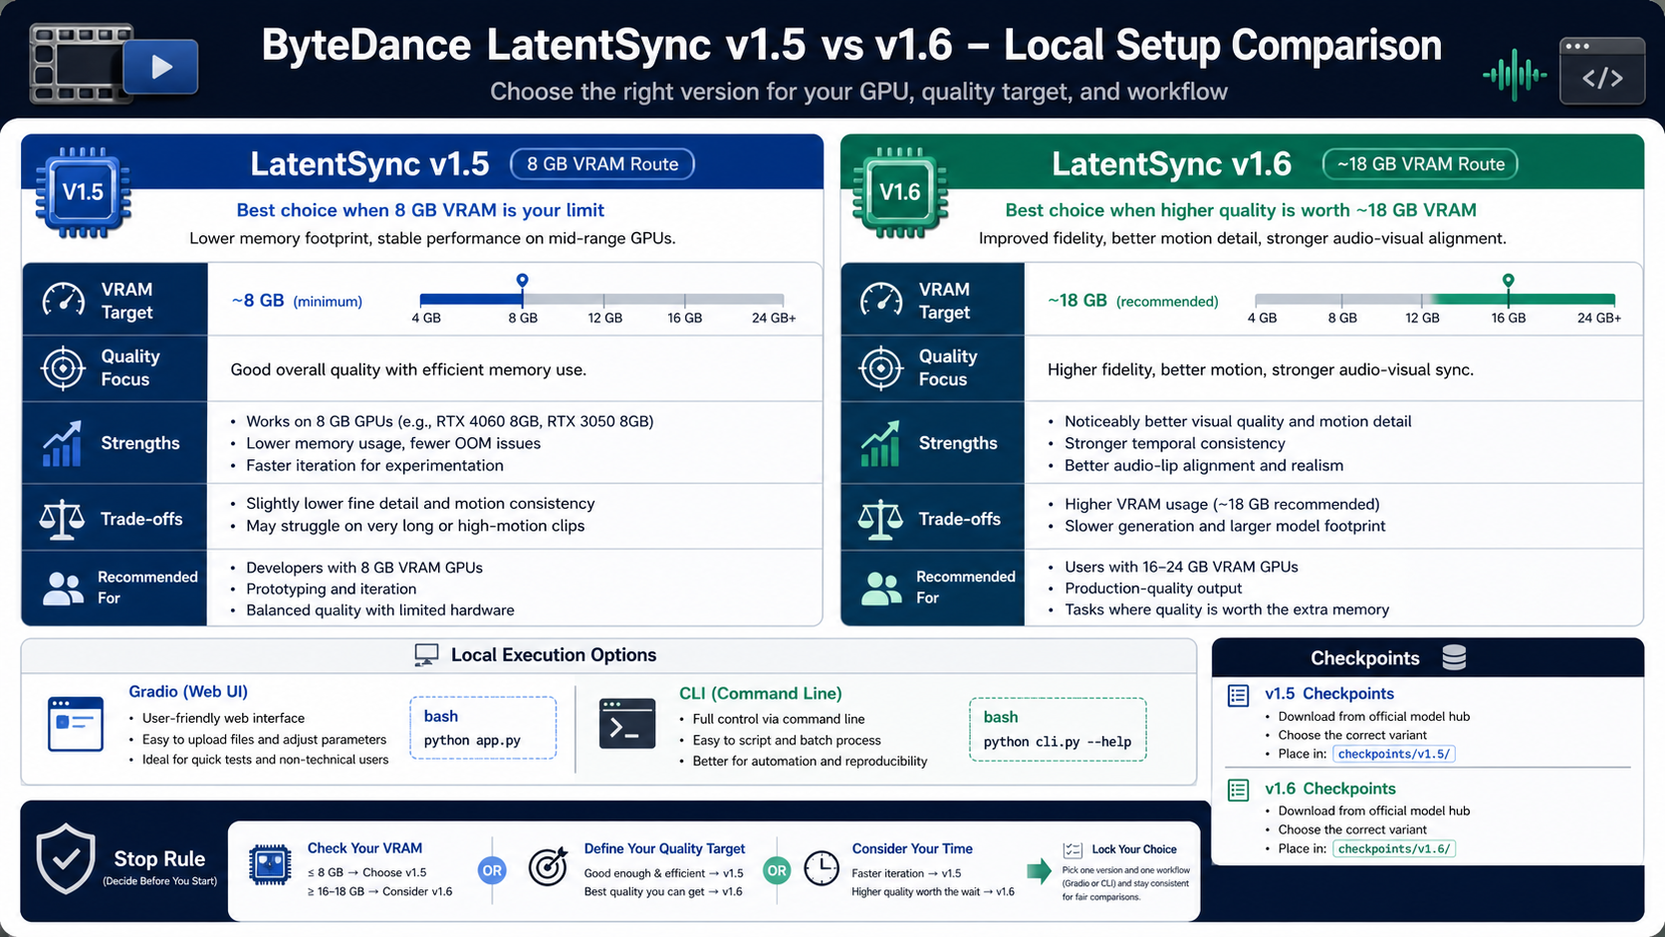Image resolution: width=1665 pixels, height=937 pixels.
Task: Click the v1.5 Trade-offs scales icon
Action: pos(62,519)
